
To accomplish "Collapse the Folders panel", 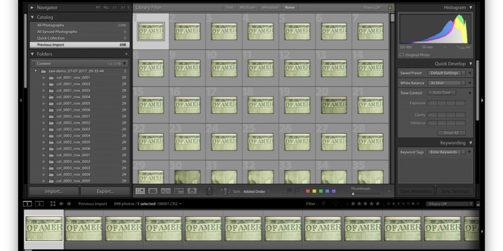I will tap(32, 54).
